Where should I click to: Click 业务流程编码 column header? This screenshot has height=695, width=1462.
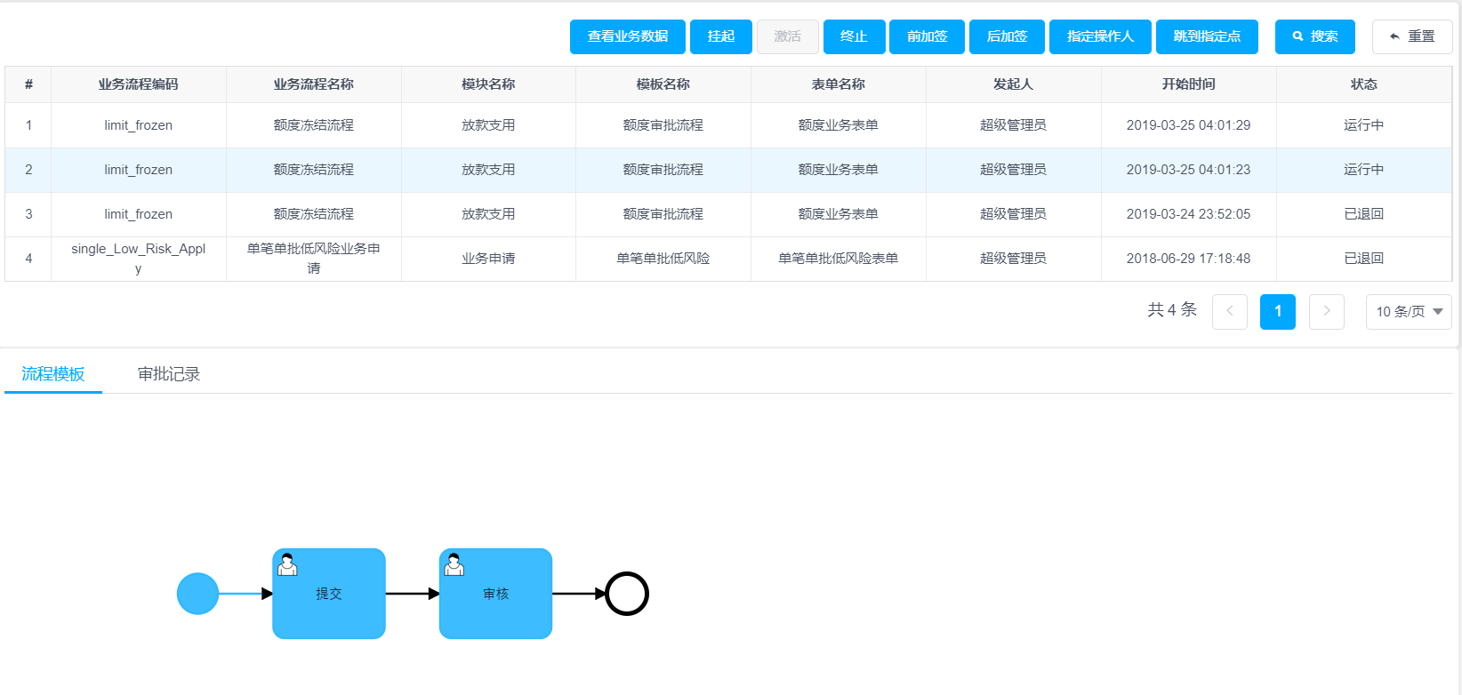pyautogui.click(x=139, y=84)
